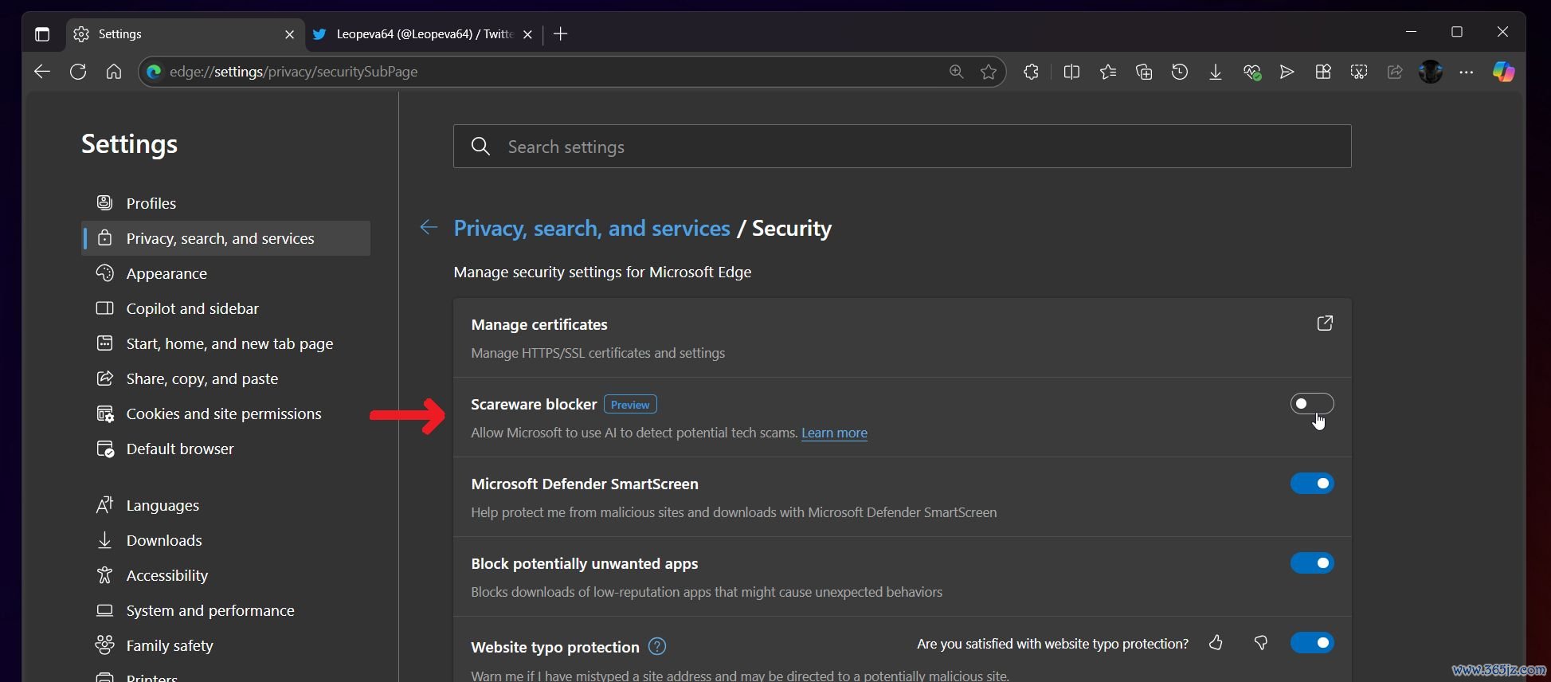The image size is (1551, 682).
Task: Click the thumbs up feedback icon
Action: 1216,642
